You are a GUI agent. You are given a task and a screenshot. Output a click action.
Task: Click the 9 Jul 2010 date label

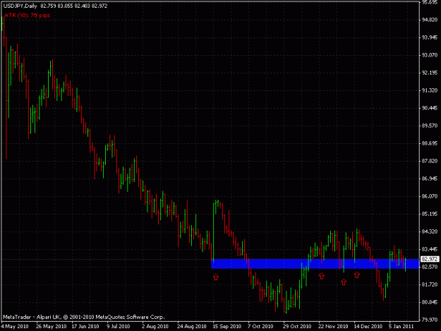[119, 327]
